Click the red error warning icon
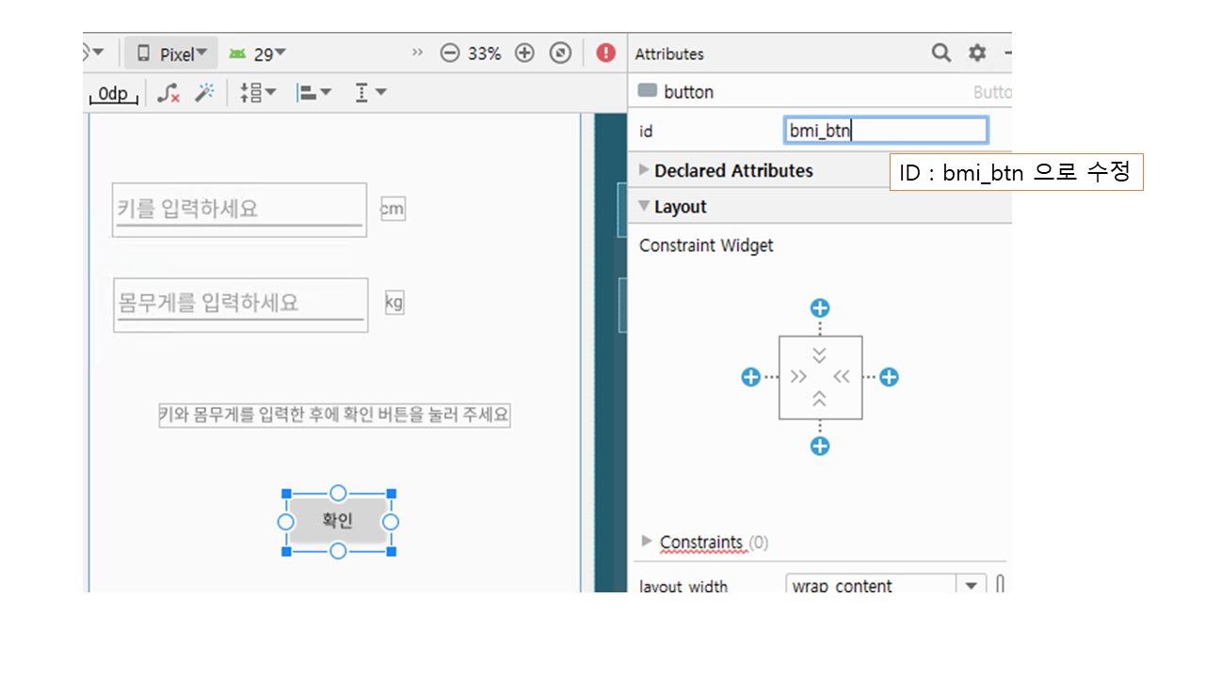The height and width of the screenshot is (677, 1205). [606, 54]
